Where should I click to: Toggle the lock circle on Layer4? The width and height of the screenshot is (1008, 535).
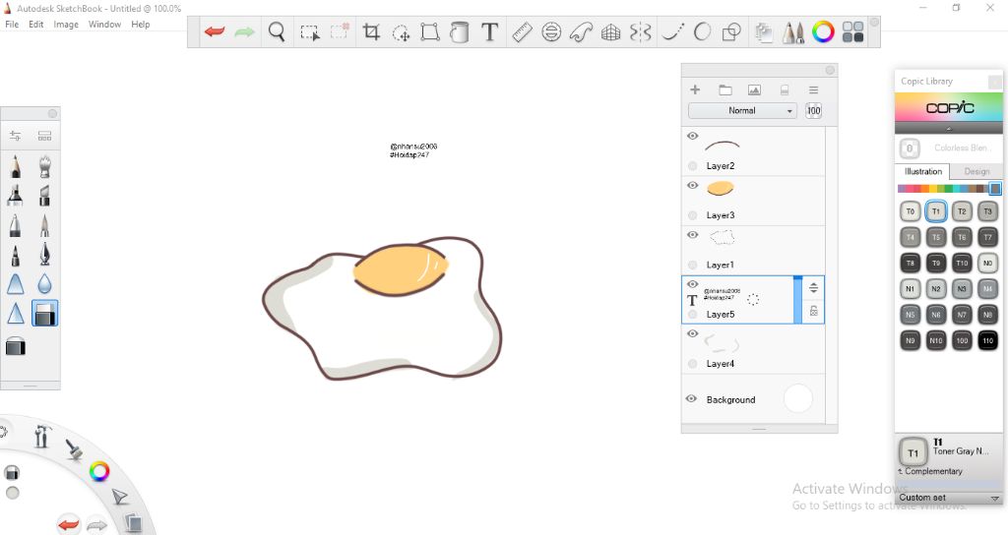[x=692, y=364]
